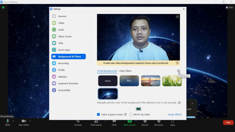This screenshot has height=132, width=235.
Task: Click help icon beside green screen option
Action: 125,114
